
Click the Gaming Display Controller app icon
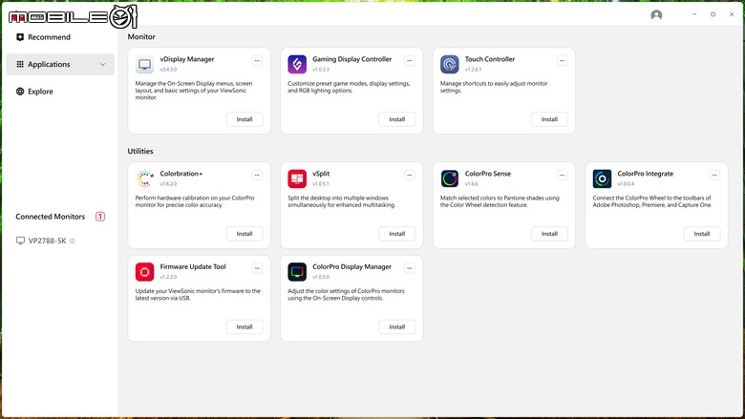297,64
